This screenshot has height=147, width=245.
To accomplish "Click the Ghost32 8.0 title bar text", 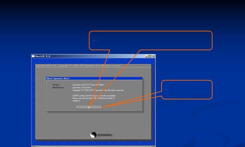I will click(x=43, y=56).
